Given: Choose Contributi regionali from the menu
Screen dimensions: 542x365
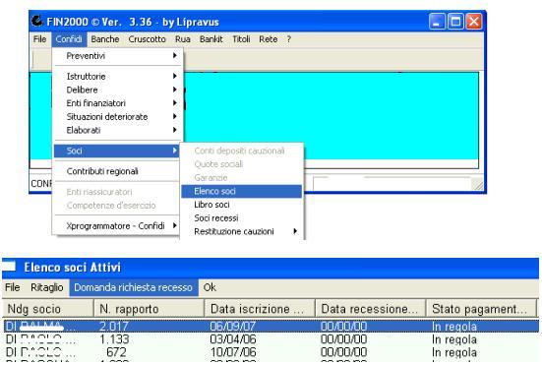Looking at the screenshot, I should point(116,171).
